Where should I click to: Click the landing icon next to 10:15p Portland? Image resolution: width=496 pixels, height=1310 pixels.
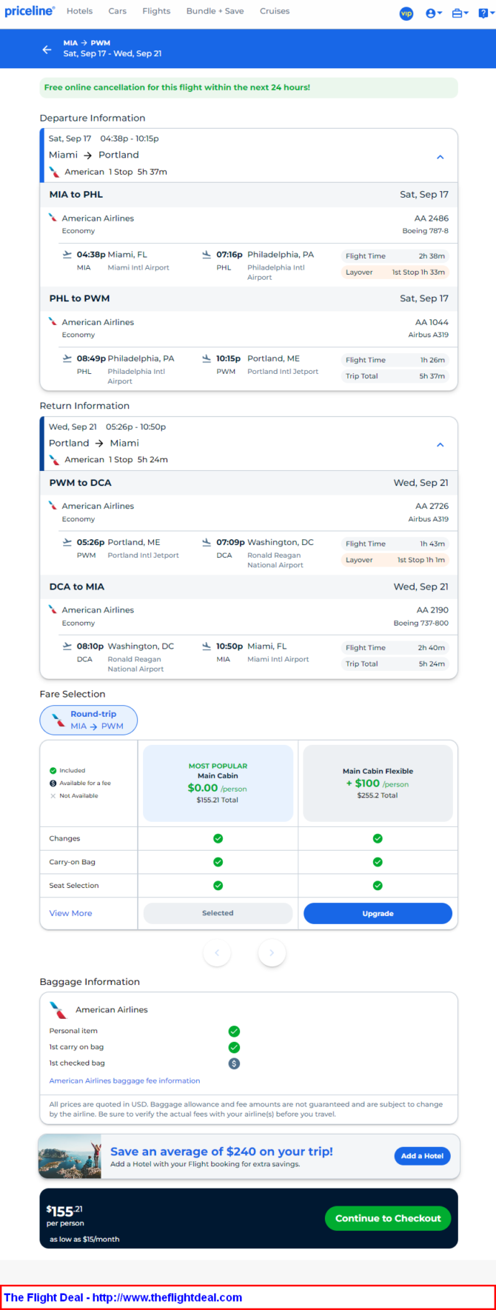pyautogui.click(x=207, y=358)
